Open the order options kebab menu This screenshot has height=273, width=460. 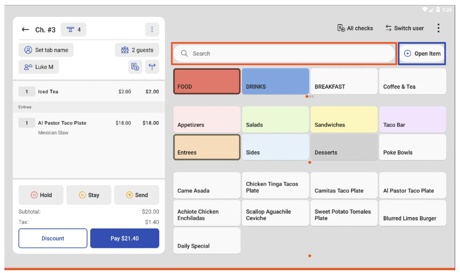click(152, 29)
